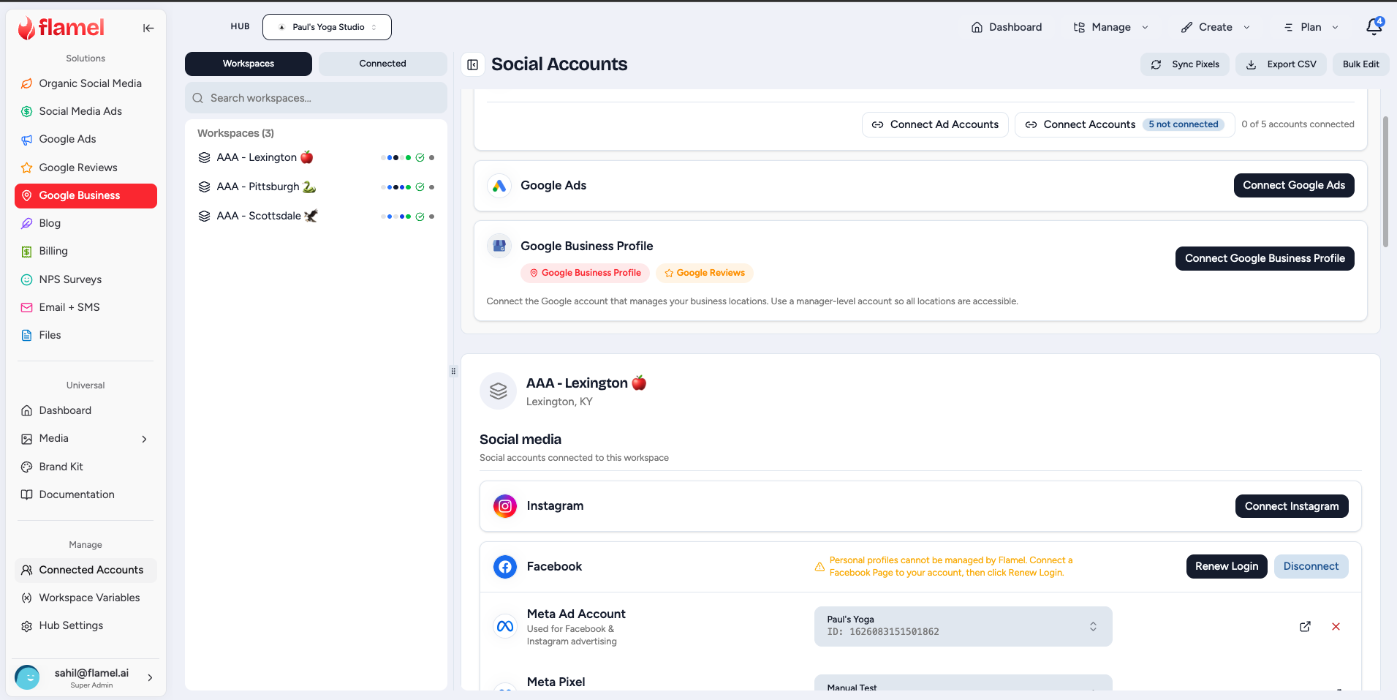This screenshot has height=700, width=1397.
Task: Open Organic Social Media in sidebar
Action: pos(86,83)
